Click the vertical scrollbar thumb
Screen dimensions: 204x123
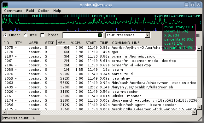pos(199,74)
